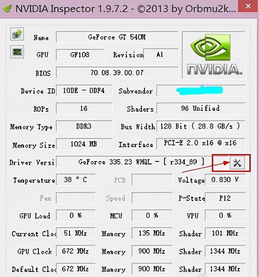This screenshot has height=277, width=259.
Task: Click the Memory Size field 1024 MB
Action: click(84, 144)
